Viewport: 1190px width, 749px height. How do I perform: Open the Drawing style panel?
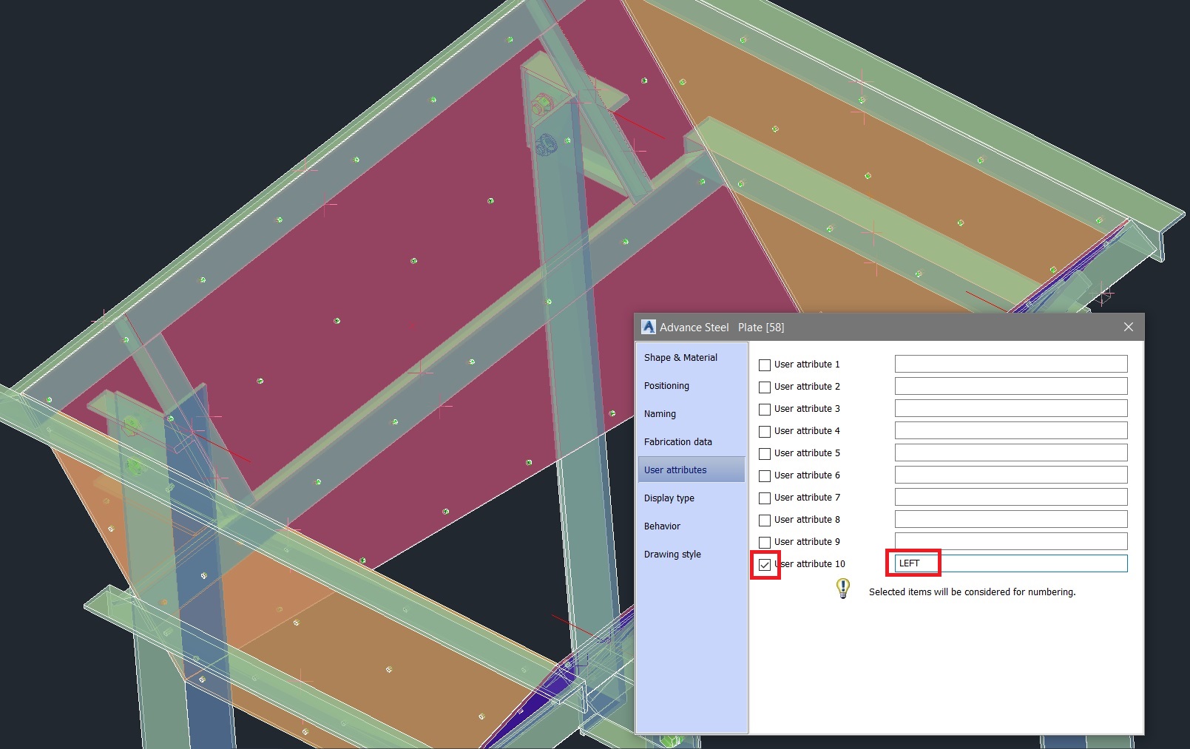pos(672,554)
